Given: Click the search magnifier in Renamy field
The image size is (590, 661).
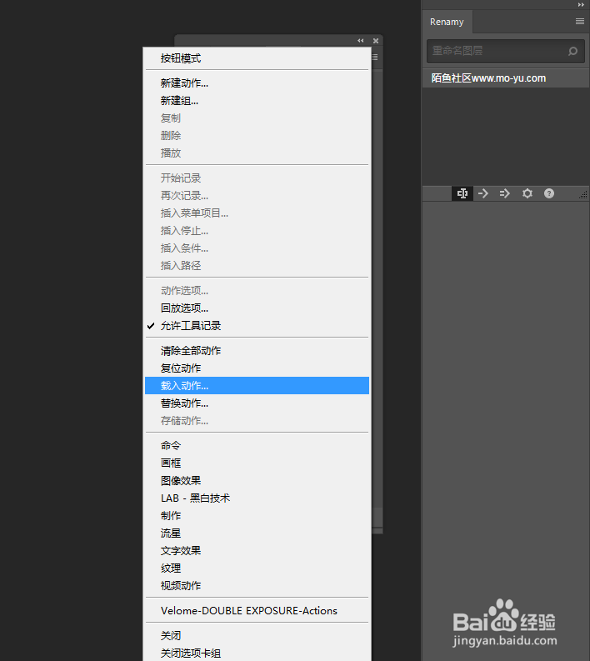Looking at the screenshot, I should [x=572, y=51].
